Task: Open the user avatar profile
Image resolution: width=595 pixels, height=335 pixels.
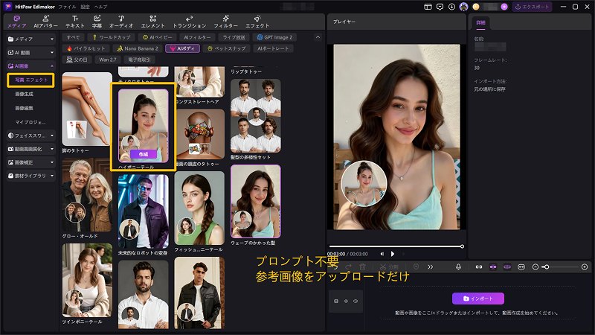Action: click(x=463, y=7)
